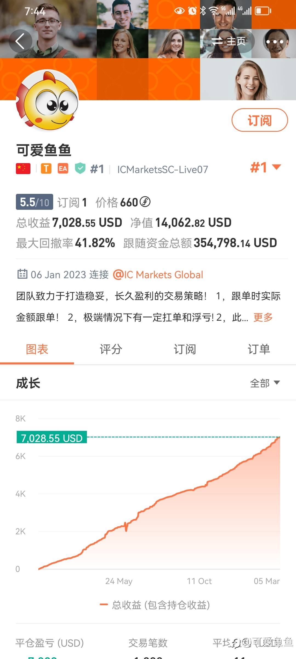
Task: Tap the calendar icon beside connection date
Action: [22, 274]
